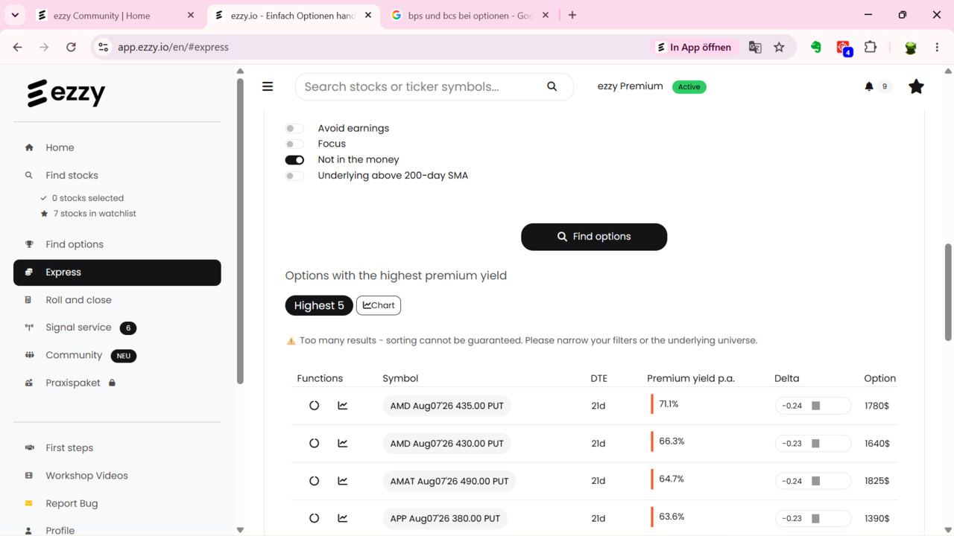Click the Evernote elephant extension icon
Image resolution: width=954 pixels, height=536 pixels.
(816, 47)
